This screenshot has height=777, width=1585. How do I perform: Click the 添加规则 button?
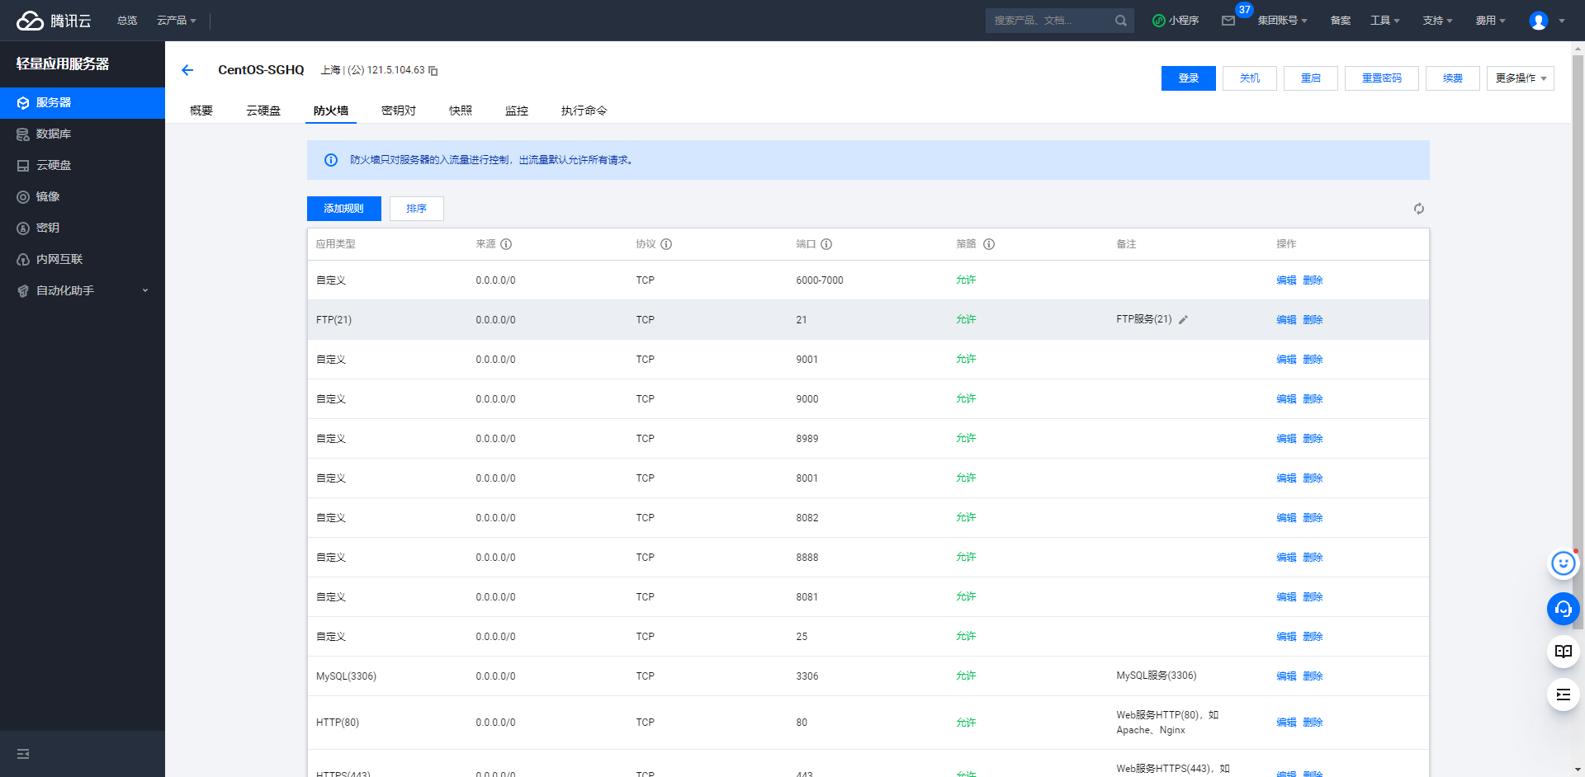[344, 209]
